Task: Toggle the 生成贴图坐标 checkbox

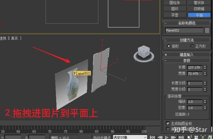Action: [x=168, y=123]
